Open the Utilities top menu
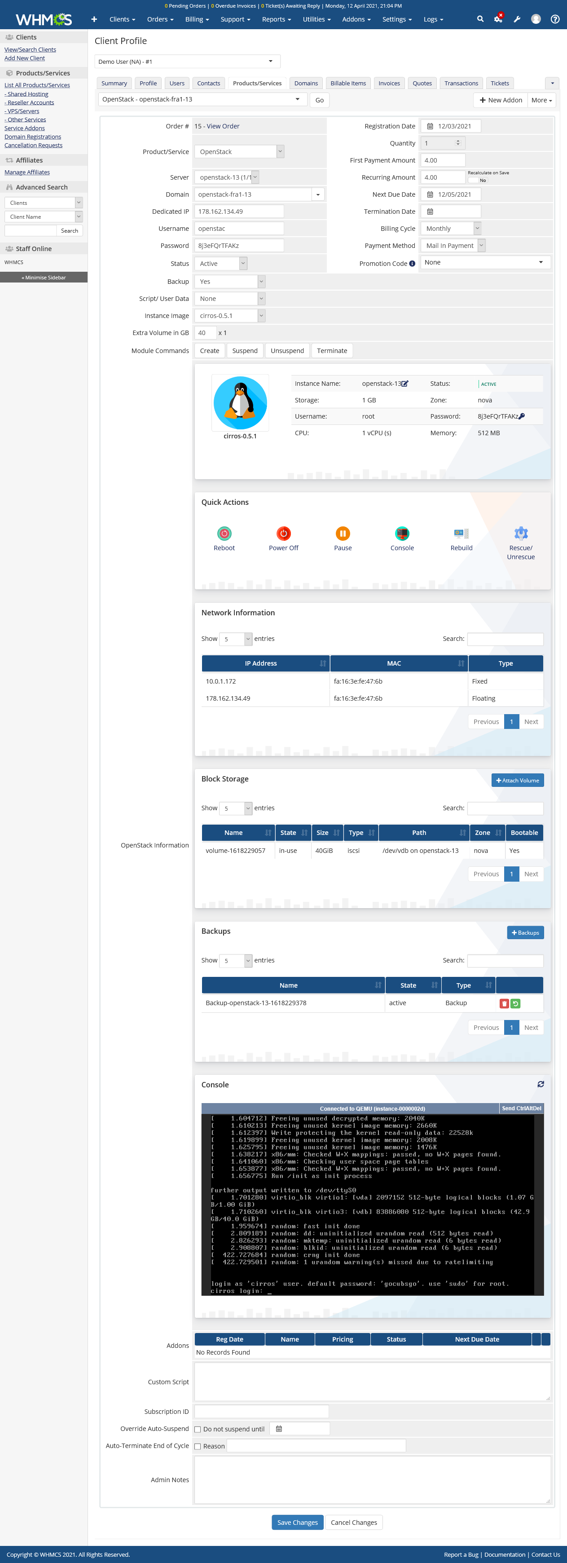 tap(316, 19)
